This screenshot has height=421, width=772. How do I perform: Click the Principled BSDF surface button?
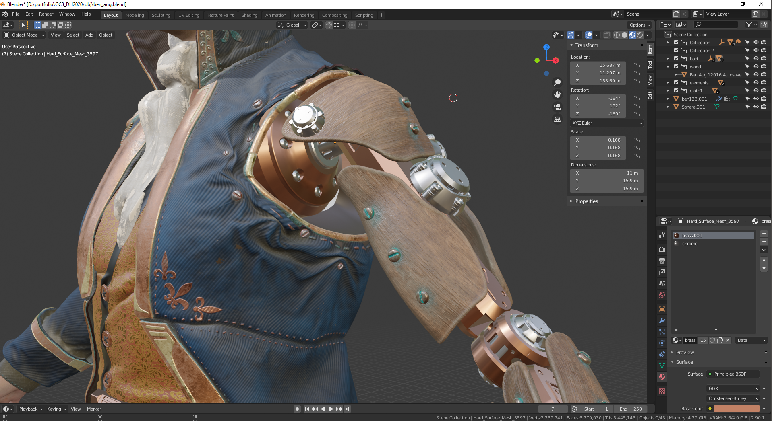pos(733,374)
